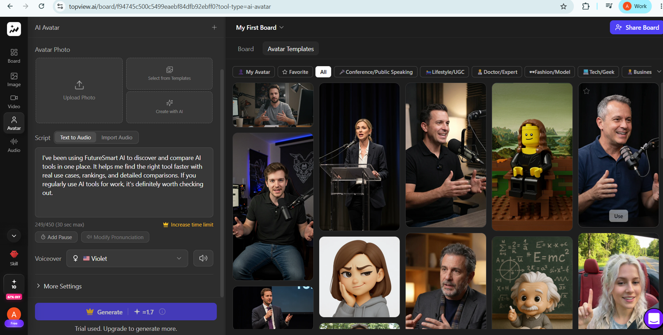The height and width of the screenshot is (335, 663).
Task: Filter by Fashion/Model category
Action: [550, 72]
